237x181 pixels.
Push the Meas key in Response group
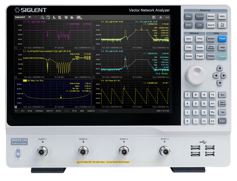[188, 16]
